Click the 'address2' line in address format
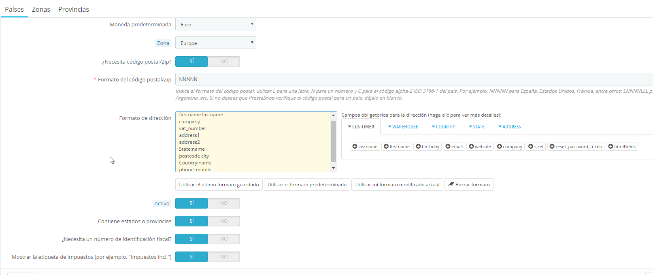This screenshot has width=653, height=275. pos(189,142)
